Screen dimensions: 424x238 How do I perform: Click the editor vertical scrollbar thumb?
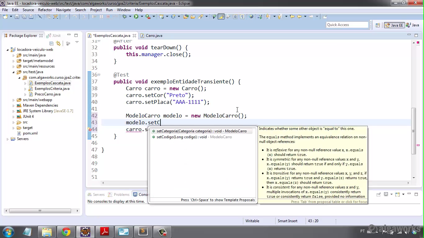click(x=413, y=131)
